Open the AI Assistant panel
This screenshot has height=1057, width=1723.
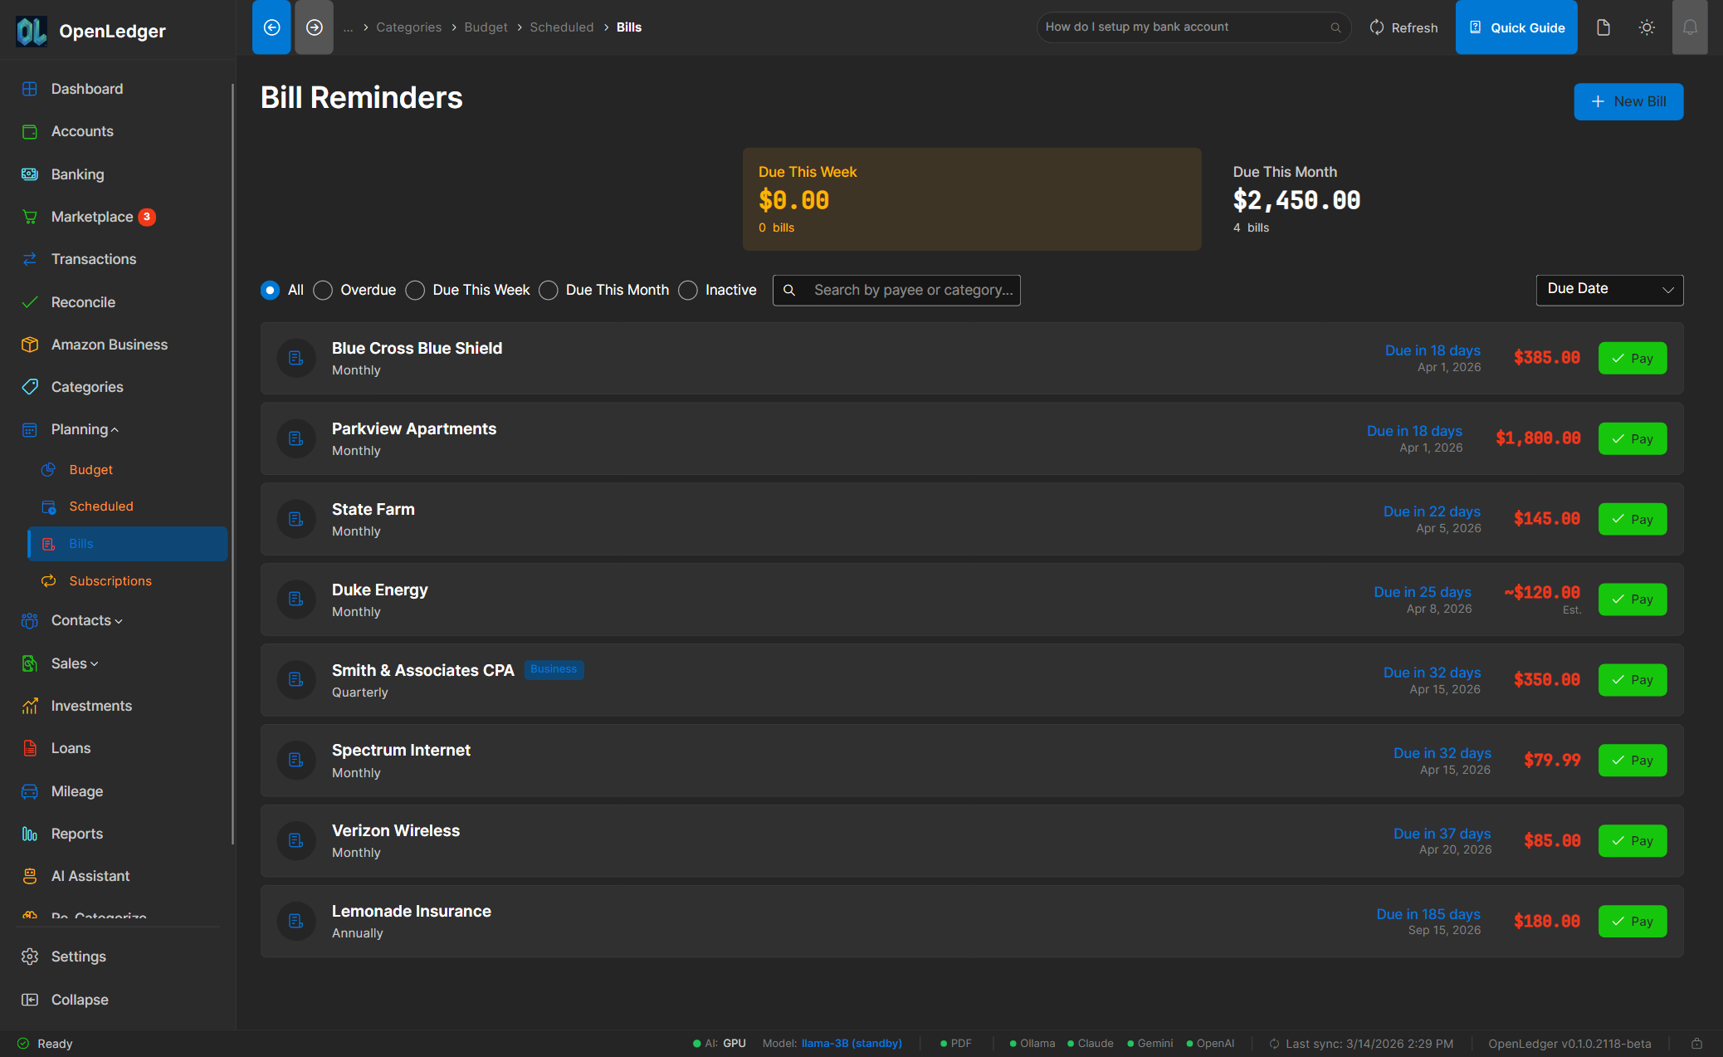point(90,875)
